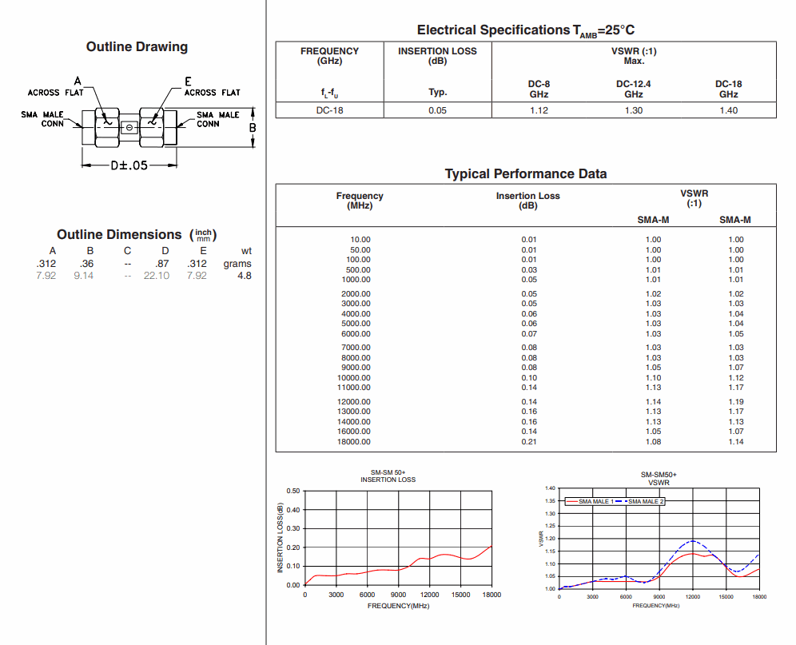Click the SM-SM50+ VSWR chart title
Viewport: 796px width, 645px height.
pyautogui.click(x=659, y=479)
